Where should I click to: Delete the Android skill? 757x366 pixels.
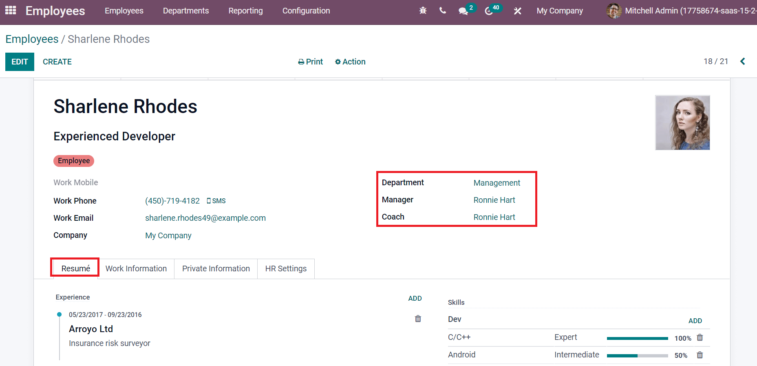[700, 355]
